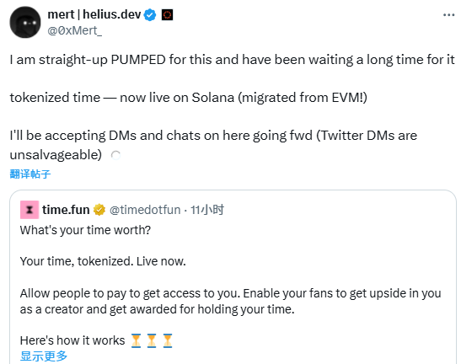Click the quoted text "Your time, tokenized. Live now."

103,261
